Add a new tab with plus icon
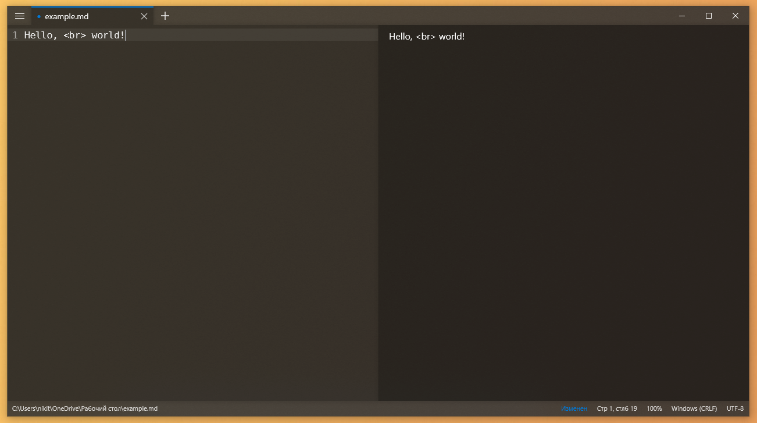Viewport: 757px width, 423px height. pyautogui.click(x=165, y=16)
